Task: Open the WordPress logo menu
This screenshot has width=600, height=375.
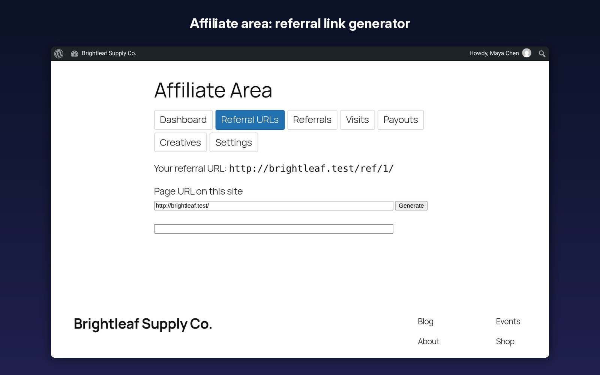Action: [x=59, y=54]
